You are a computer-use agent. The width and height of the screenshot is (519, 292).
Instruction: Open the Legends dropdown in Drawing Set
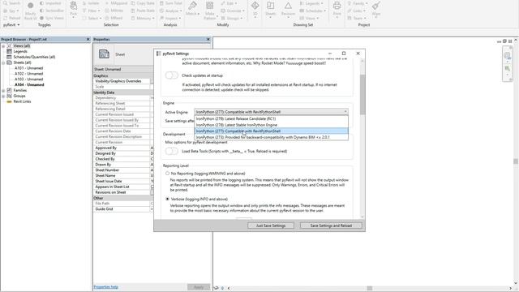point(311,3)
